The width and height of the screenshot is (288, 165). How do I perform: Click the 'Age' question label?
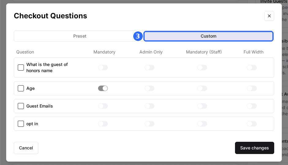[31, 88]
